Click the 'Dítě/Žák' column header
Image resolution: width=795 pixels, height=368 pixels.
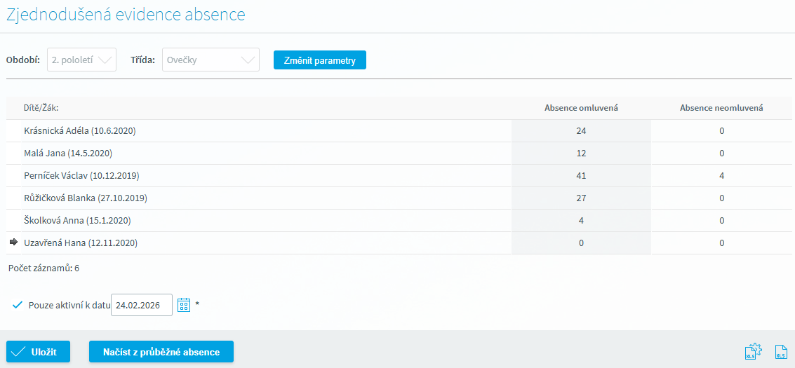pyautogui.click(x=41, y=108)
